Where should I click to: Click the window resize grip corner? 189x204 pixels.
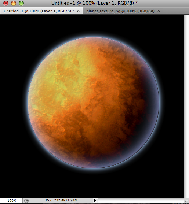pos(186,201)
